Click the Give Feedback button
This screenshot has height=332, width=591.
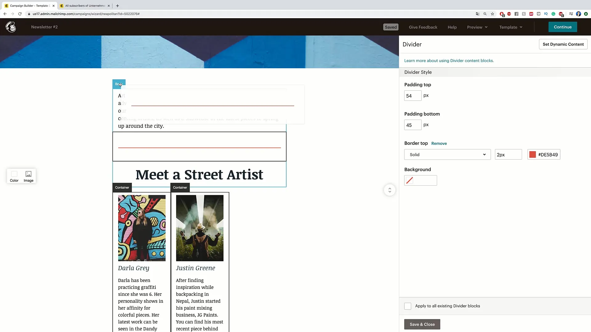(423, 27)
